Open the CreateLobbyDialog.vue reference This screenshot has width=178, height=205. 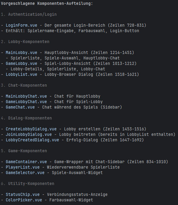(31, 129)
